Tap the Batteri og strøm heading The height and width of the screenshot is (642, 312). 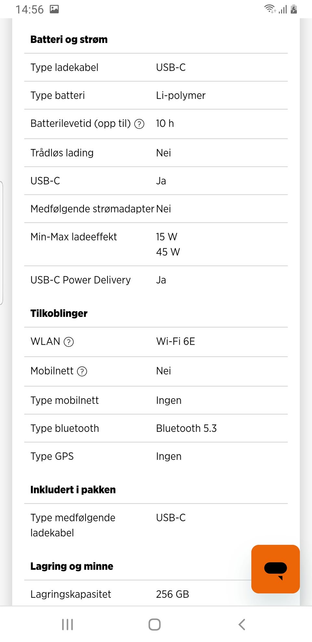[69, 39]
